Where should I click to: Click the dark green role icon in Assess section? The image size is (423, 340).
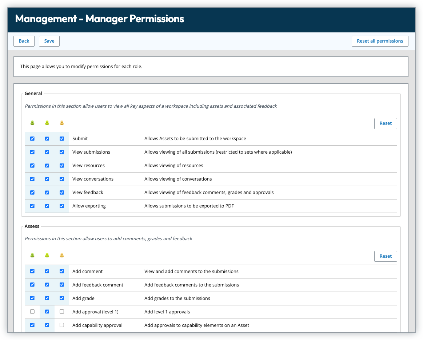click(32, 256)
